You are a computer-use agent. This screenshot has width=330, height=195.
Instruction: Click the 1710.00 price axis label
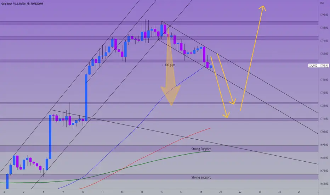click(x=324, y=119)
